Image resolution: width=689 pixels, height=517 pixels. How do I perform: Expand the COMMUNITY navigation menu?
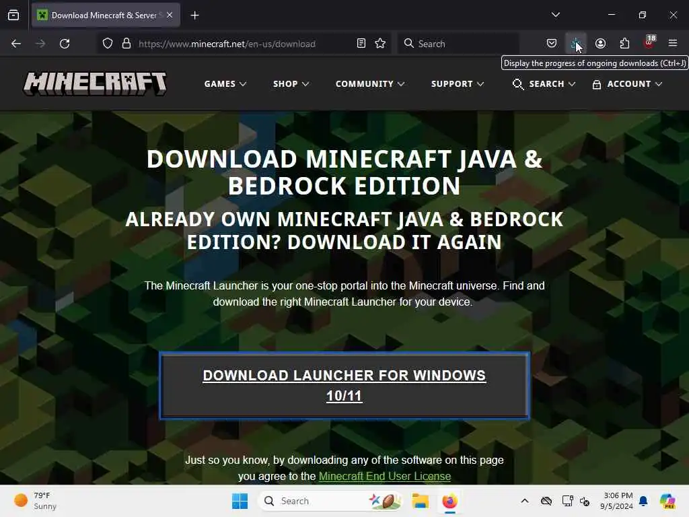(370, 84)
